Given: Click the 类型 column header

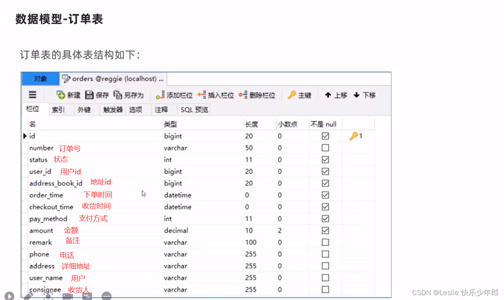Looking at the screenshot, I should click(x=203, y=124).
